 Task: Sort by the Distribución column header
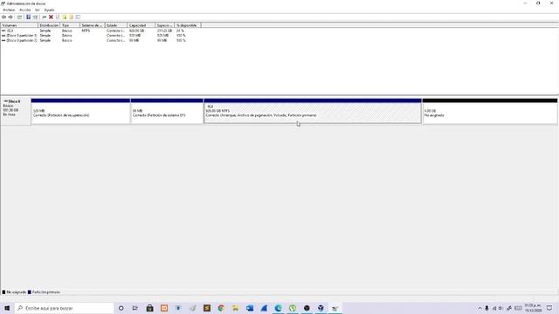(x=49, y=25)
